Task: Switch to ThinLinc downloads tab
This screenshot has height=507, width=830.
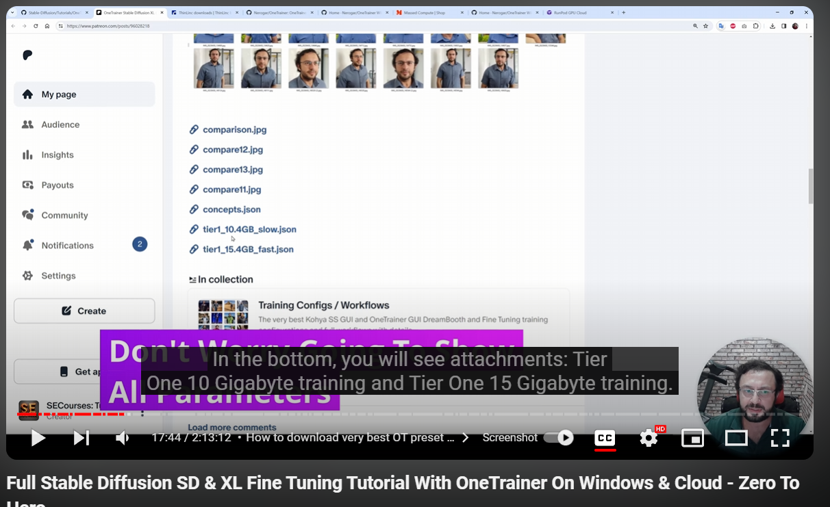Action: click(x=205, y=12)
